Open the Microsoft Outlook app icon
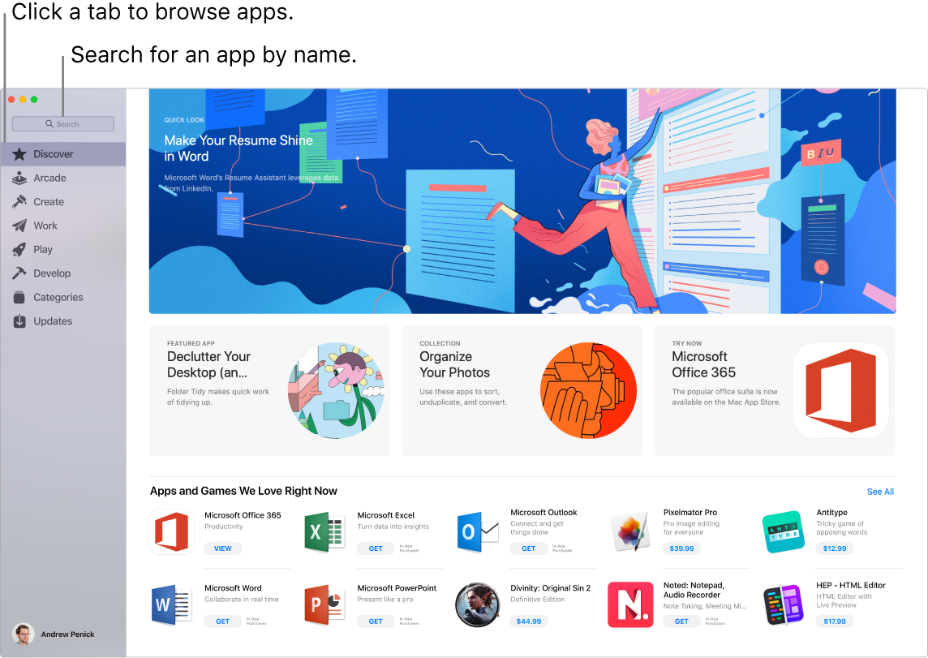Viewport: 928px width, 658px height. [478, 532]
